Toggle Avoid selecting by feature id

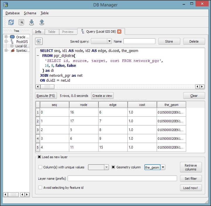tap(40, 188)
